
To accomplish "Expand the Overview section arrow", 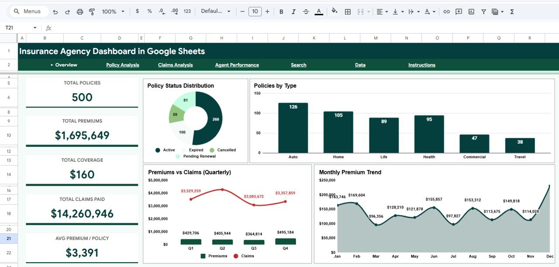I will click(x=52, y=65).
